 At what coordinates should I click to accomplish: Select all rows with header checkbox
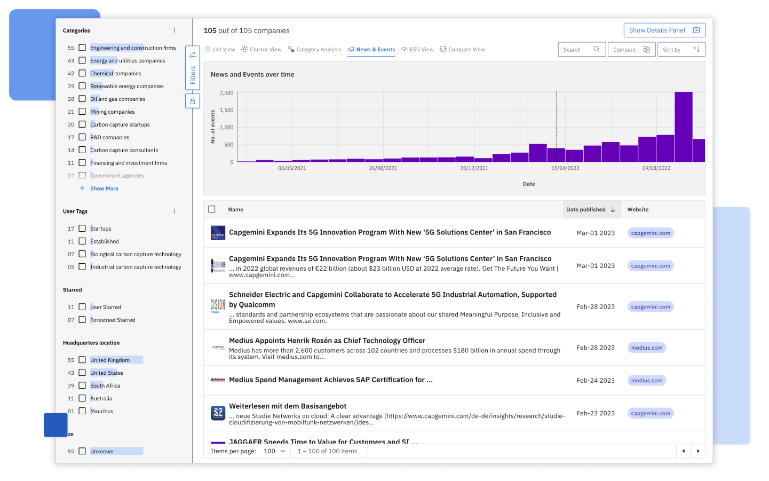[x=212, y=209]
